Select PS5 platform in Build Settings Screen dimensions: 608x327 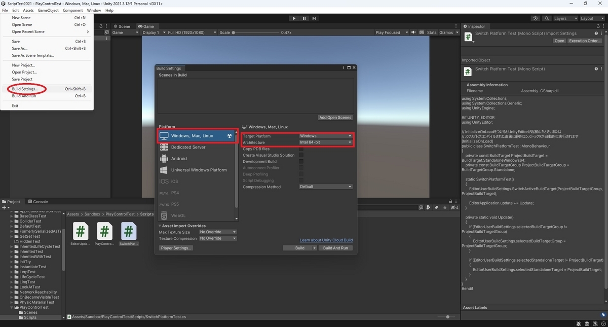196,204
